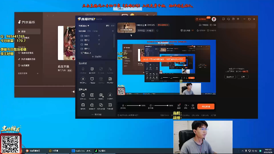
Task: Open the screen-with-dot tool in 直播工具
Action: 101,95
